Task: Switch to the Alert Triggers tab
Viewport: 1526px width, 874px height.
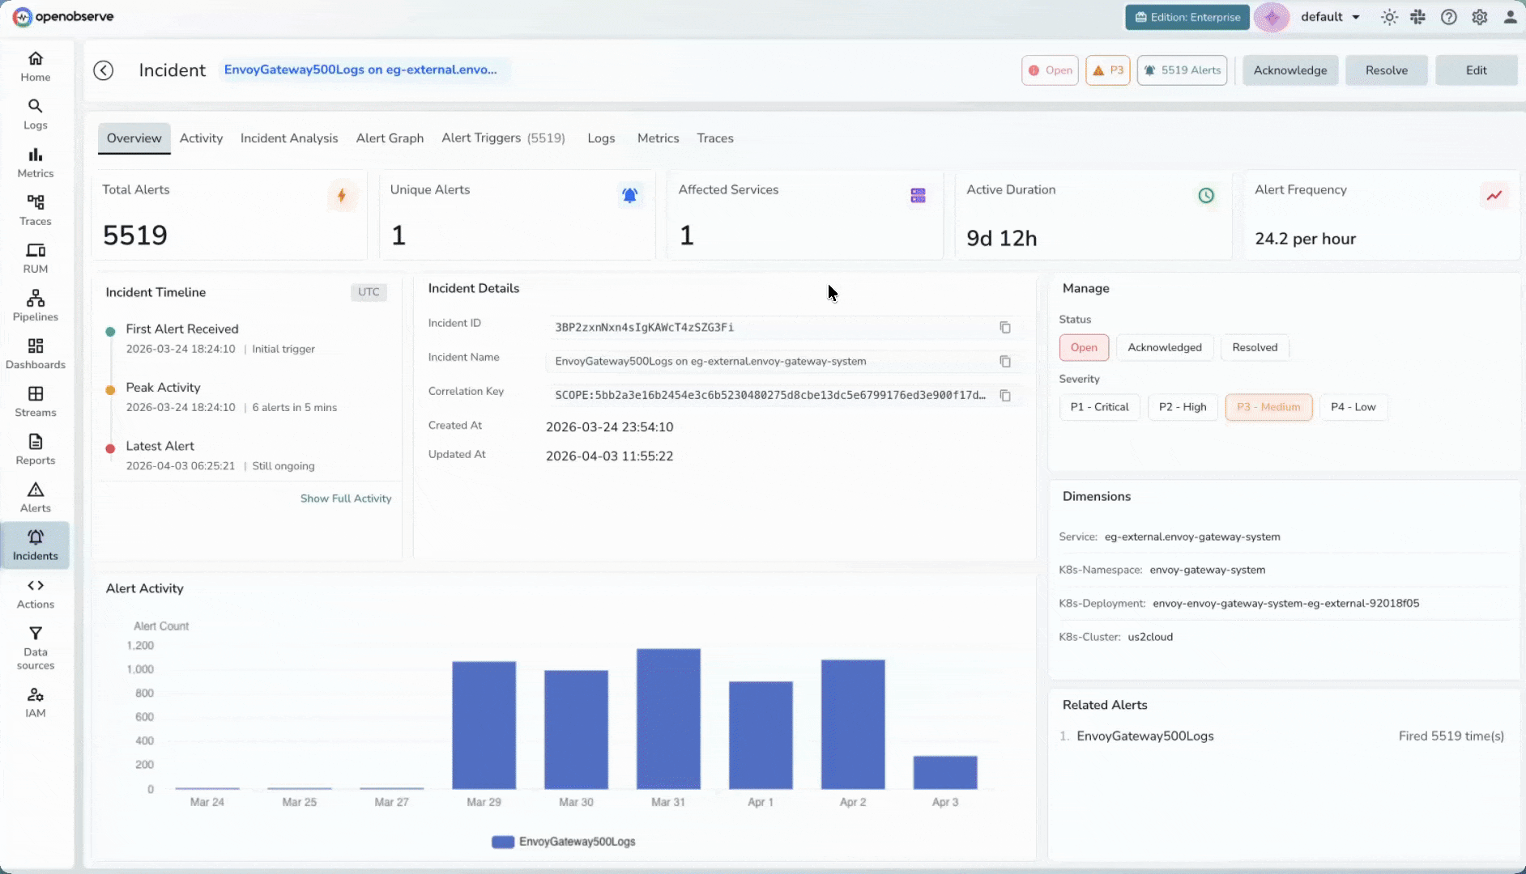Action: (x=502, y=138)
